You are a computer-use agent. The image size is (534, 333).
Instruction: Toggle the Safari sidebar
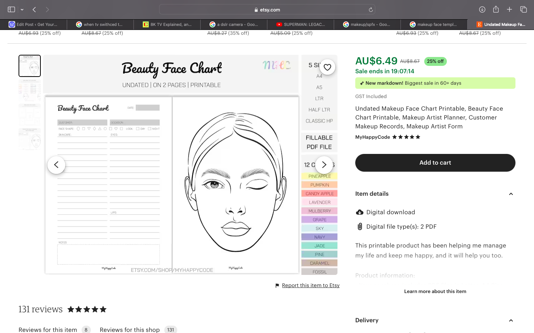click(11, 10)
